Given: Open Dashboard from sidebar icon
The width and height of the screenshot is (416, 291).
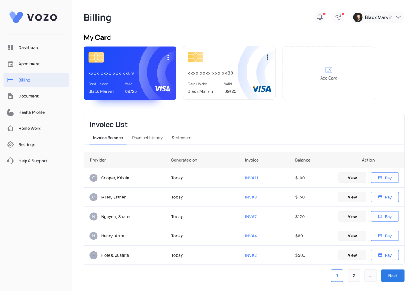Looking at the screenshot, I should 11,48.
